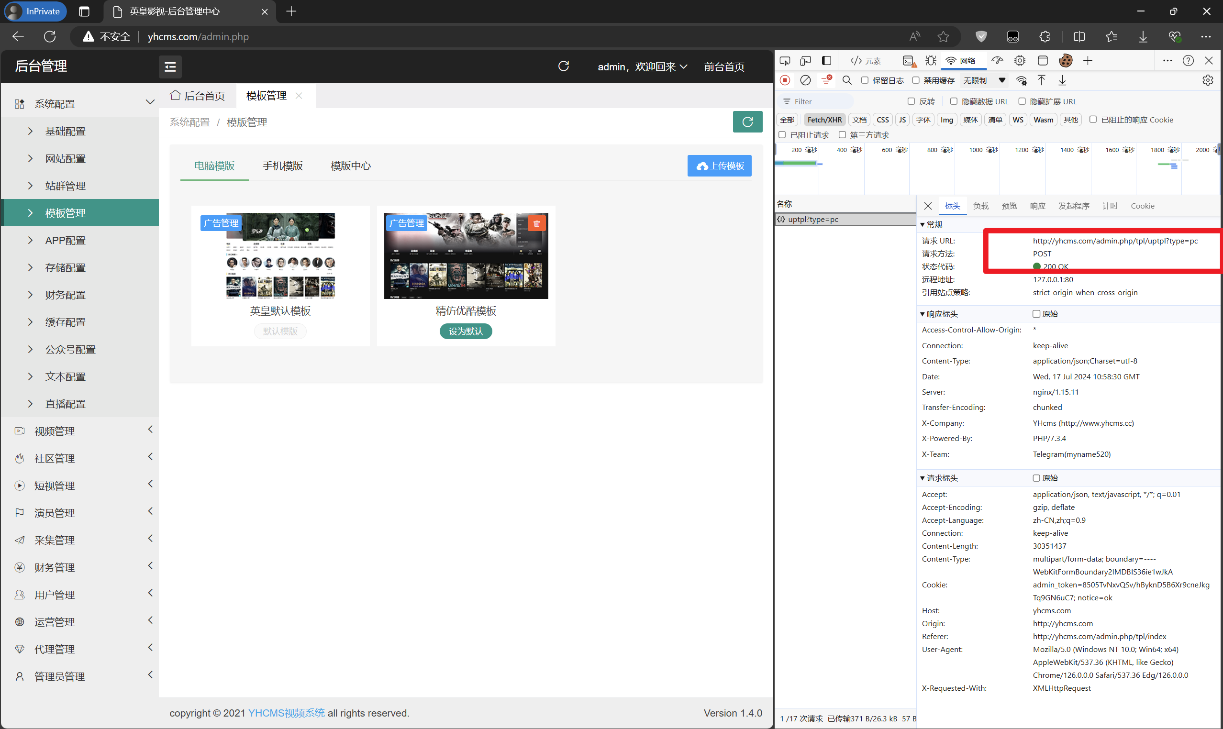
Task: Collapse the 系统配置 sidebar section
Action: tap(79, 104)
